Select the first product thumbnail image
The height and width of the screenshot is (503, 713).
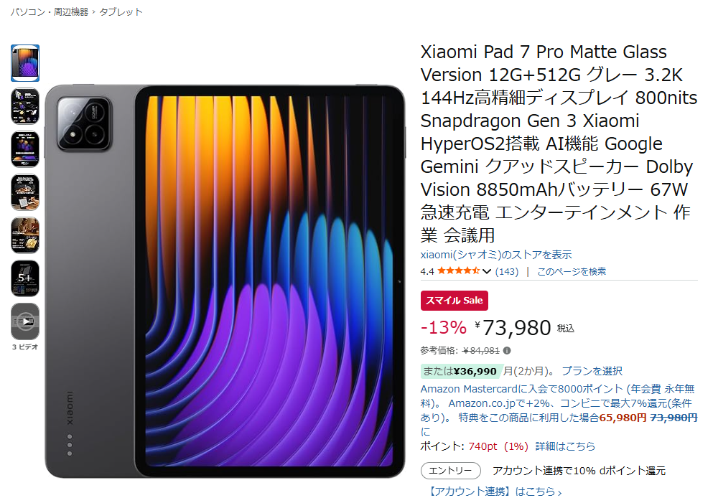click(x=25, y=63)
